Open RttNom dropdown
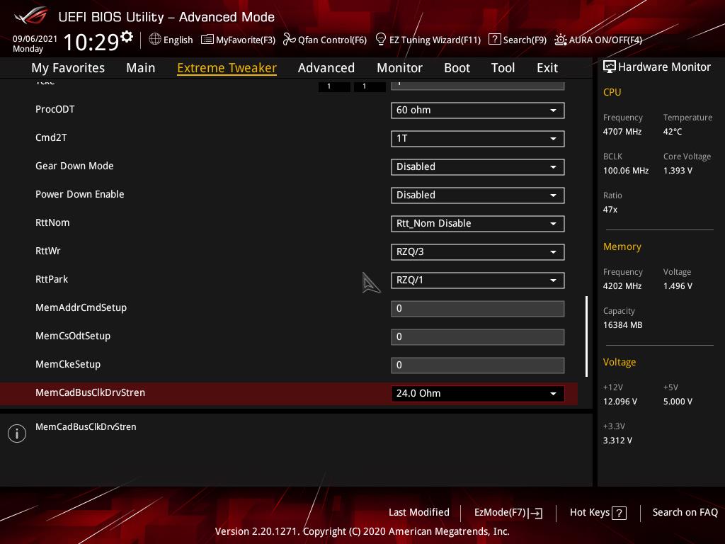This screenshot has height=544, width=725. click(478, 223)
